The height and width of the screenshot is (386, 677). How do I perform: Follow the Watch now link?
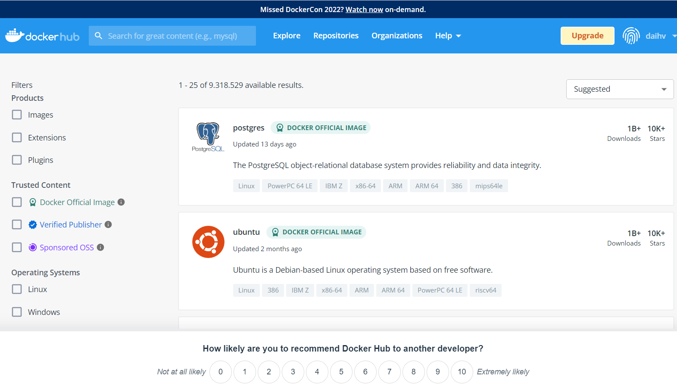tap(364, 9)
